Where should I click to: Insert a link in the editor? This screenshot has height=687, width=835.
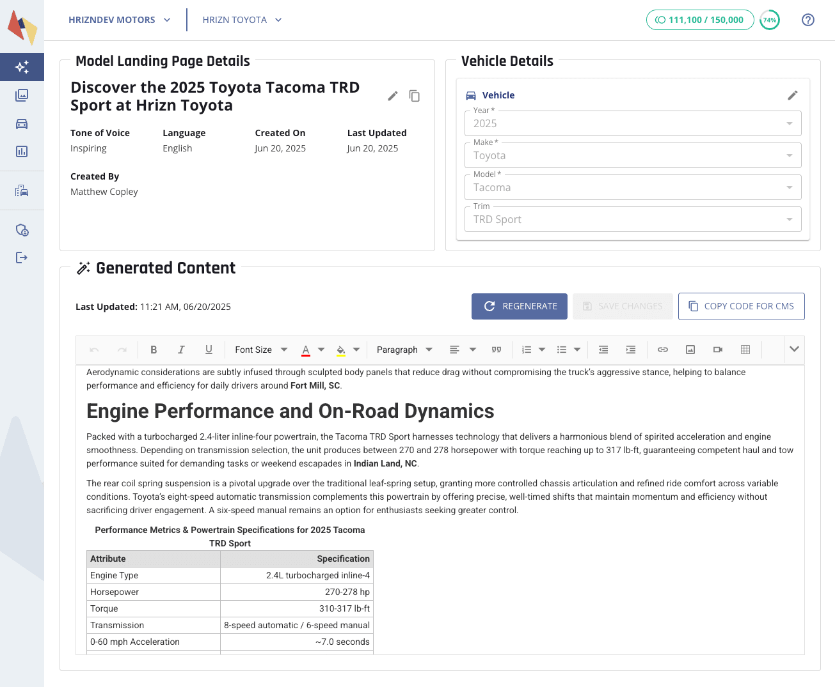coord(663,350)
